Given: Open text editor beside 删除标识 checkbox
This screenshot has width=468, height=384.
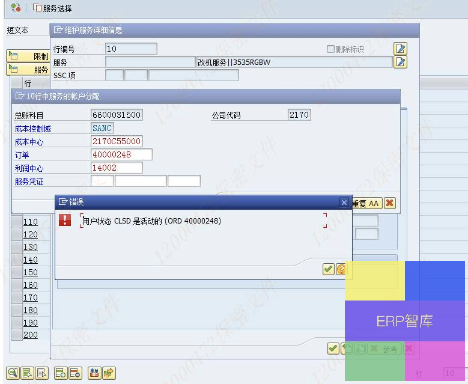Looking at the screenshot, I should [x=400, y=49].
